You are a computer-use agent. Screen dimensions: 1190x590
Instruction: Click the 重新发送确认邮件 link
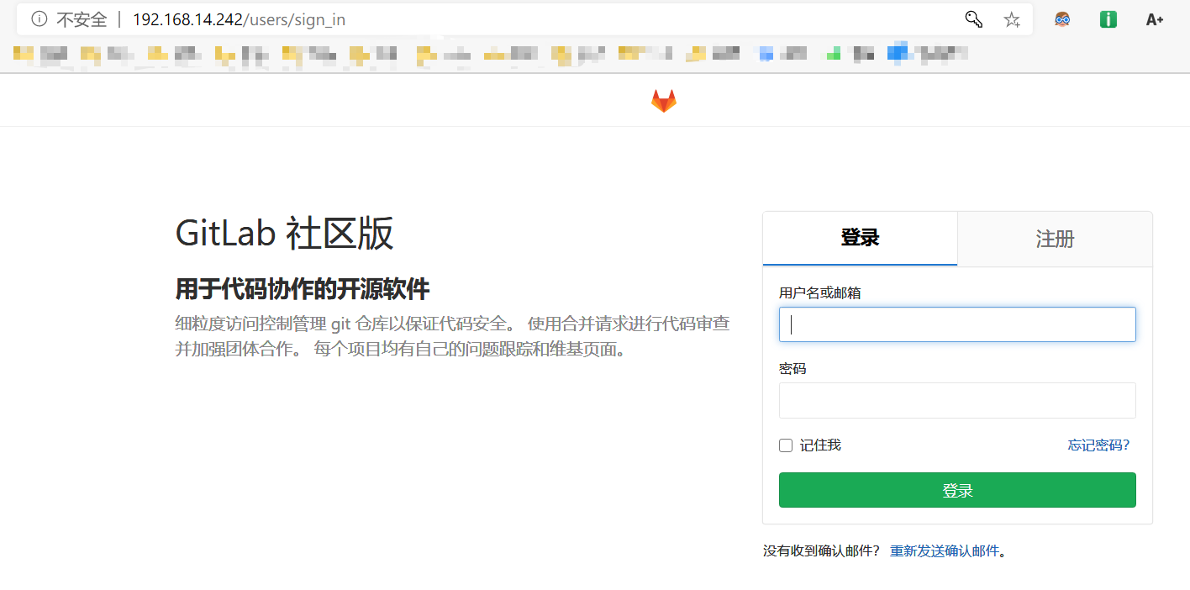pyautogui.click(x=945, y=550)
